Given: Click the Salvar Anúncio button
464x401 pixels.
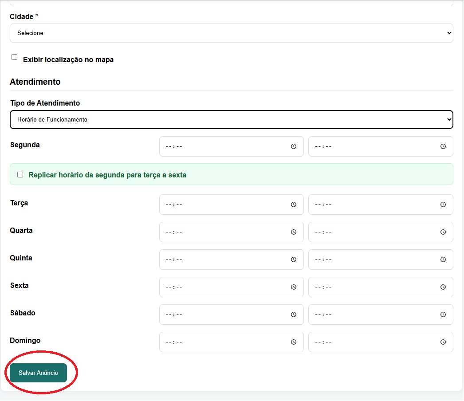Looking at the screenshot, I should point(39,373).
